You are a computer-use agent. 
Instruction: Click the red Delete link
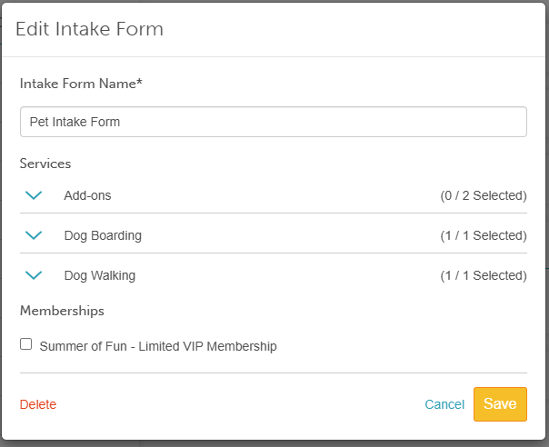(38, 404)
